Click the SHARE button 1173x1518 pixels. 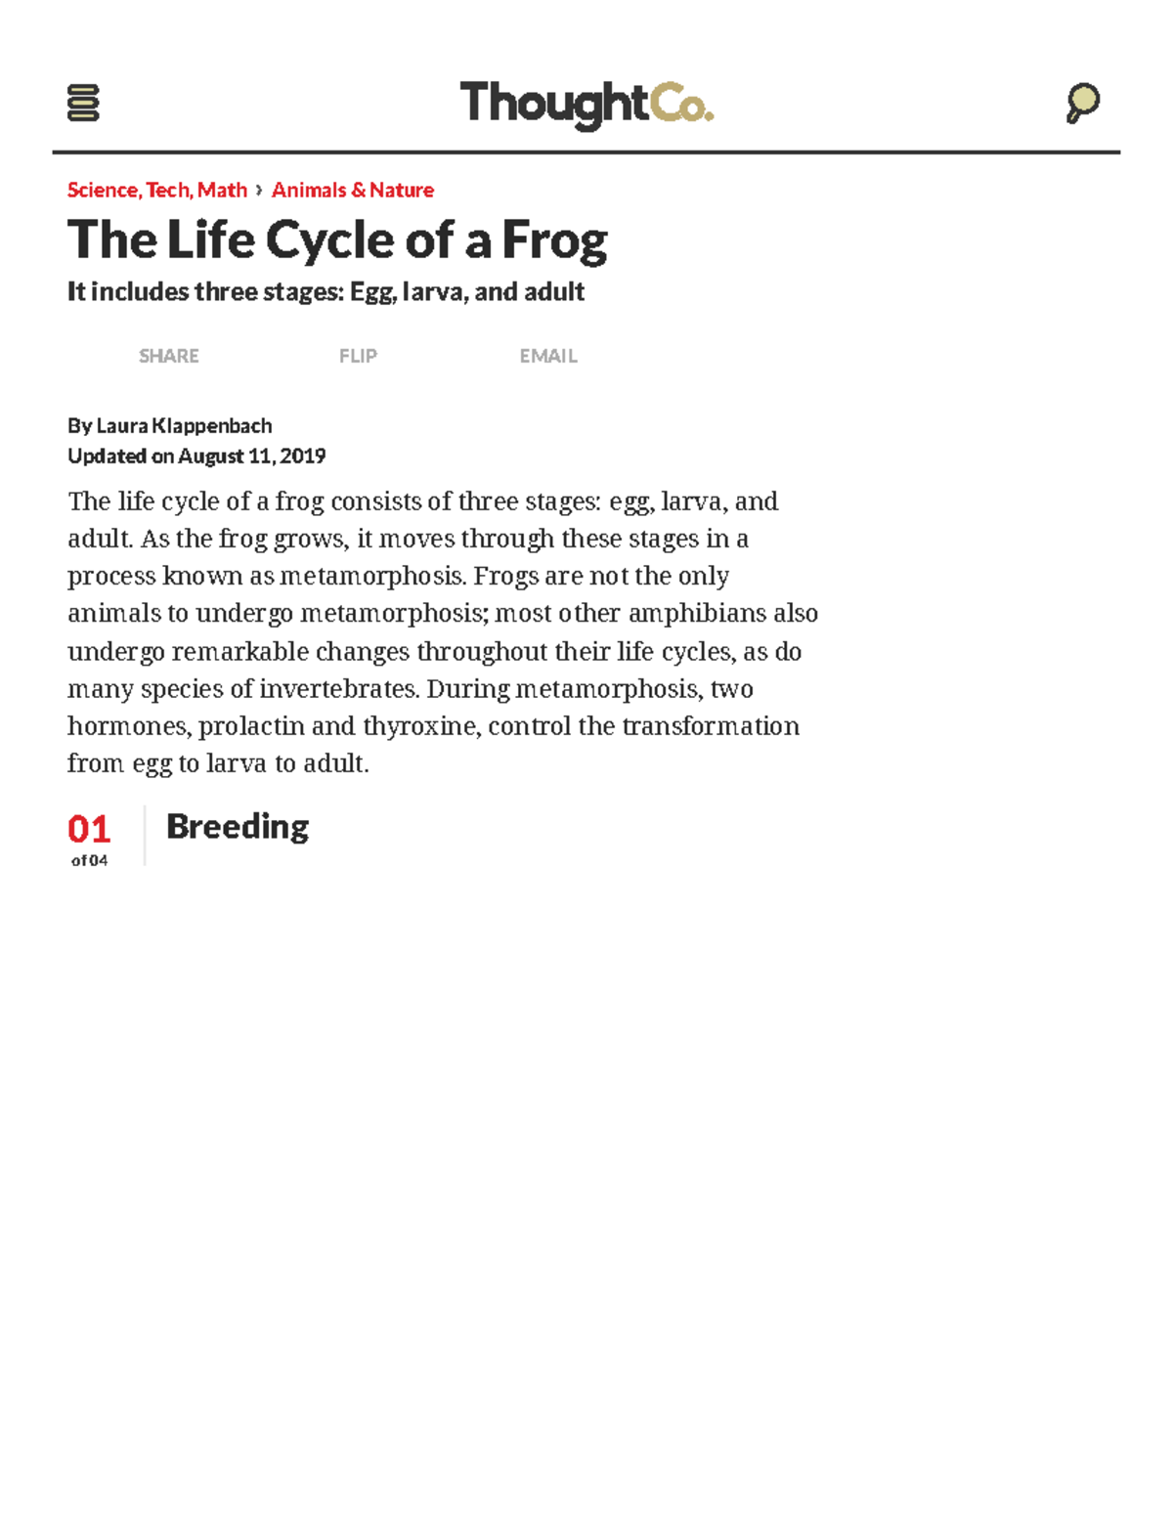pos(168,356)
